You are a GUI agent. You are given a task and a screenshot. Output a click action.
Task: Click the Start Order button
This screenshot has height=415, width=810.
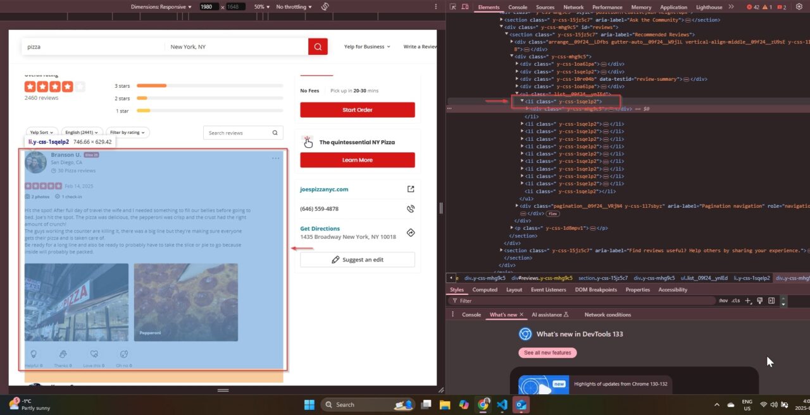[358, 110]
